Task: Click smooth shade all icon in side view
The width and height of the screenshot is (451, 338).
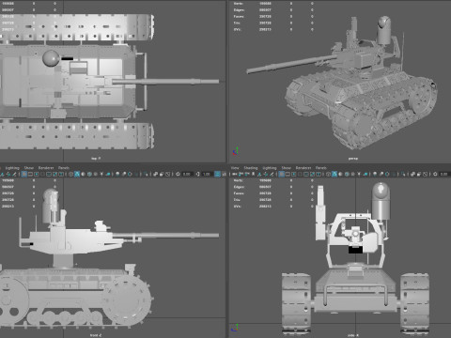Action: [334, 174]
